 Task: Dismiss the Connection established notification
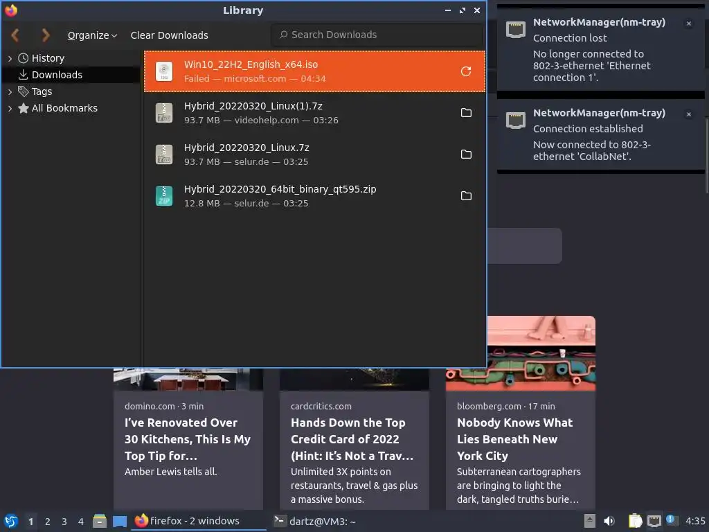click(x=689, y=114)
